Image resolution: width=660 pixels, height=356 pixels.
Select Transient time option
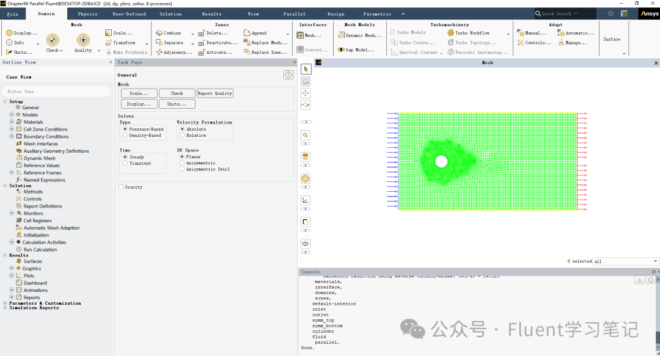tap(125, 163)
